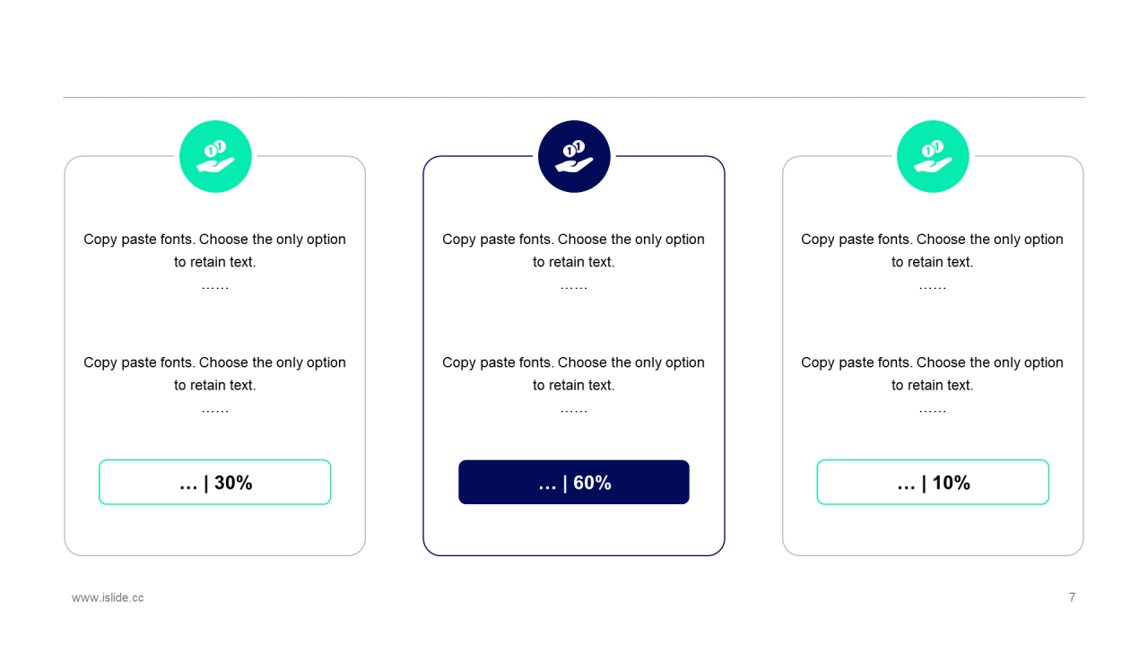Select lower text paragraph in the middle card
Image resolution: width=1148 pixels, height=646 pixels.
574,373
